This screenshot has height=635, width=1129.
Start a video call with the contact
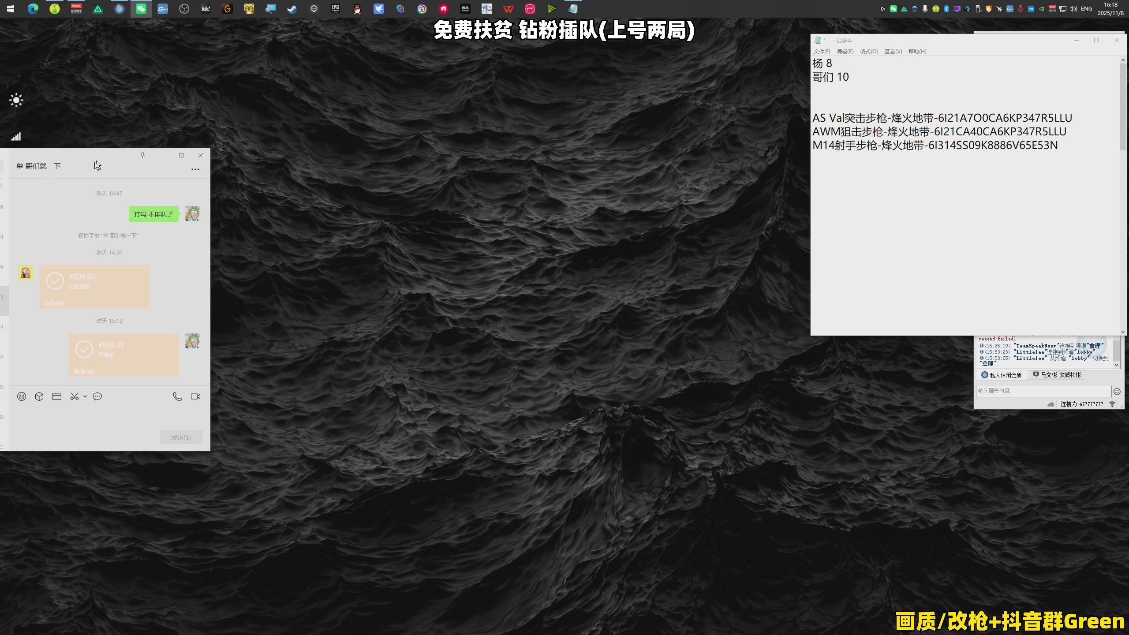pyautogui.click(x=195, y=396)
